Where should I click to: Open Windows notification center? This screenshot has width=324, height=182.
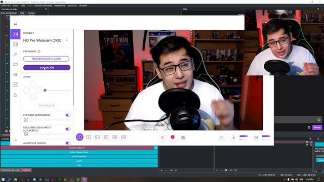click(x=318, y=179)
